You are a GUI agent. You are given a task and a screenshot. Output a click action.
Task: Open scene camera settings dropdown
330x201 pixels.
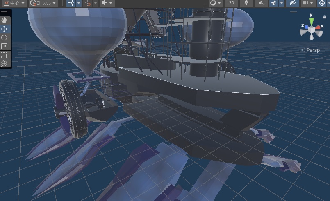pos(308,3)
